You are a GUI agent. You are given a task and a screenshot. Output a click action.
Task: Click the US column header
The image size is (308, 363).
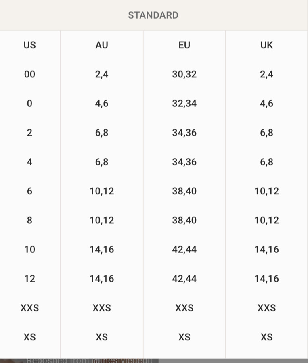29,45
